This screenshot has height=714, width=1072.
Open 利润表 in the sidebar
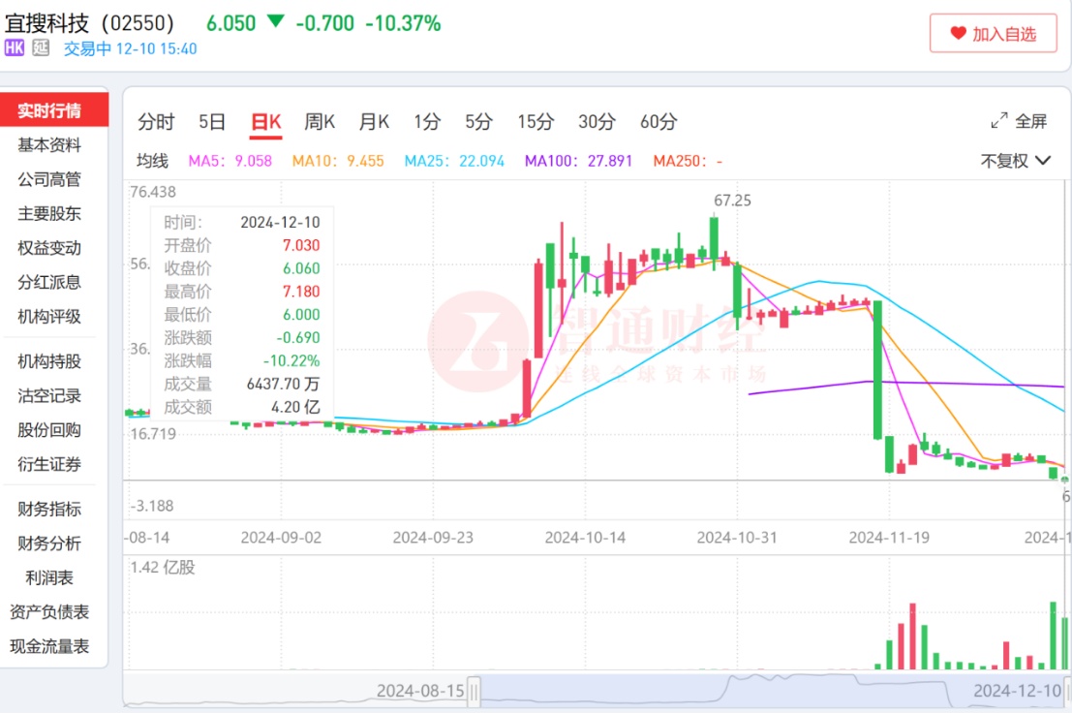pos(49,577)
